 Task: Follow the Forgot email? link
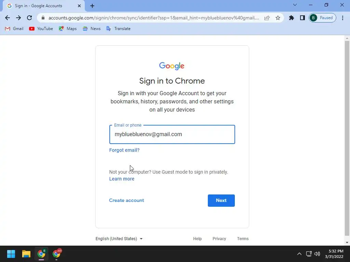coord(124,150)
